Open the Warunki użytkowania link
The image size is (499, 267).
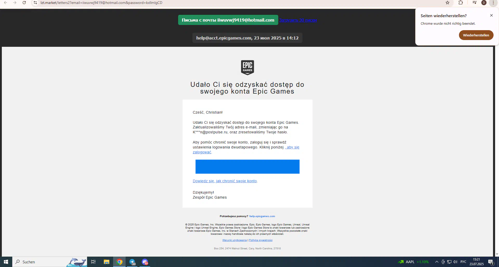pos(235,240)
